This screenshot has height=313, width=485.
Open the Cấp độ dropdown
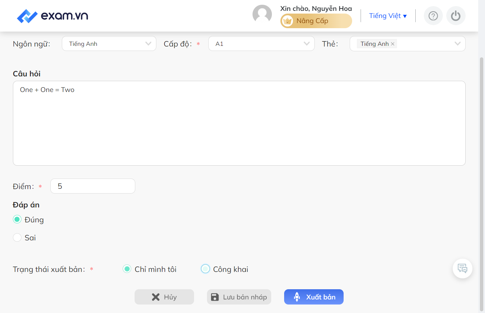point(261,43)
